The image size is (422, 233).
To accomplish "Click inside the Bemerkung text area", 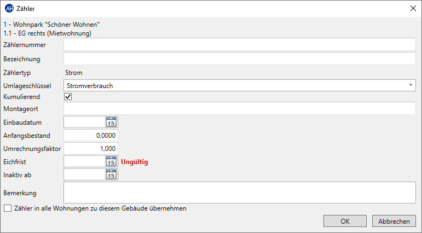I will click(240, 193).
